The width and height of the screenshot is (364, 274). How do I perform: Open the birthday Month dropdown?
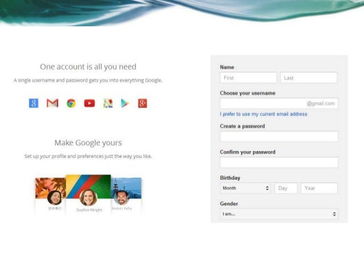[245, 188]
